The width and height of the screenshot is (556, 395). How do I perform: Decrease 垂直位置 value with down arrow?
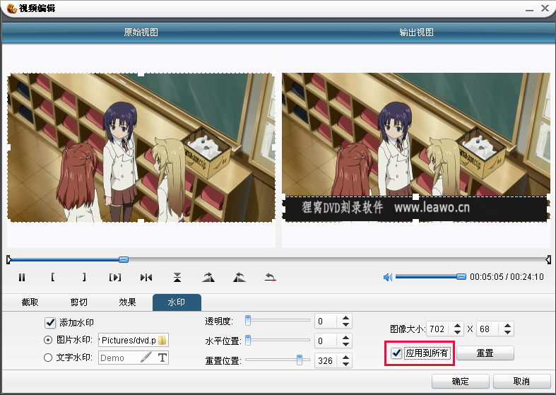click(345, 364)
